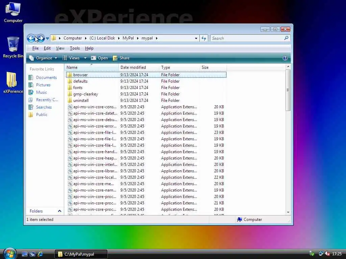This screenshot has width=346, height=259.
Task: Go back with the Back arrow button
Action: point(31,38)
